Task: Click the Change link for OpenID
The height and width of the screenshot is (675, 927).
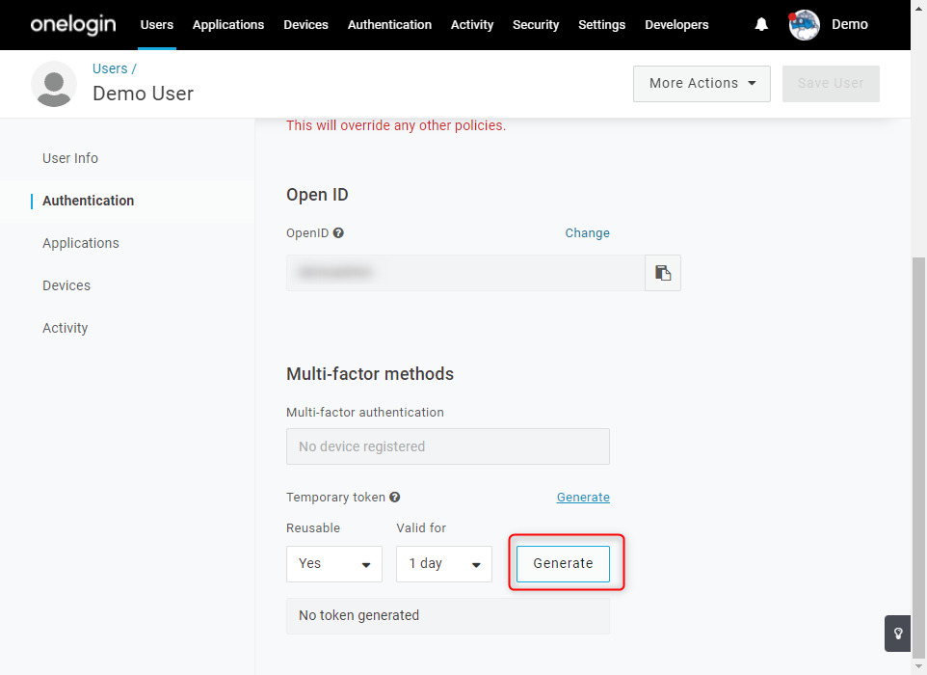Action: click(x=587, y=233)
